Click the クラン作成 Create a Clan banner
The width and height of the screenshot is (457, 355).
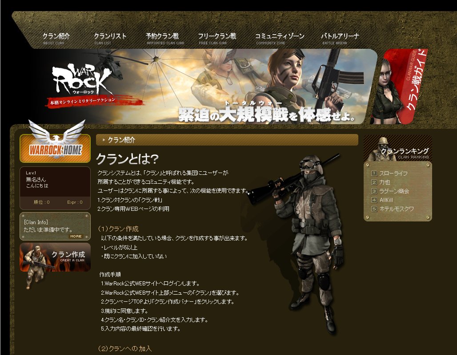coord(55,257)
